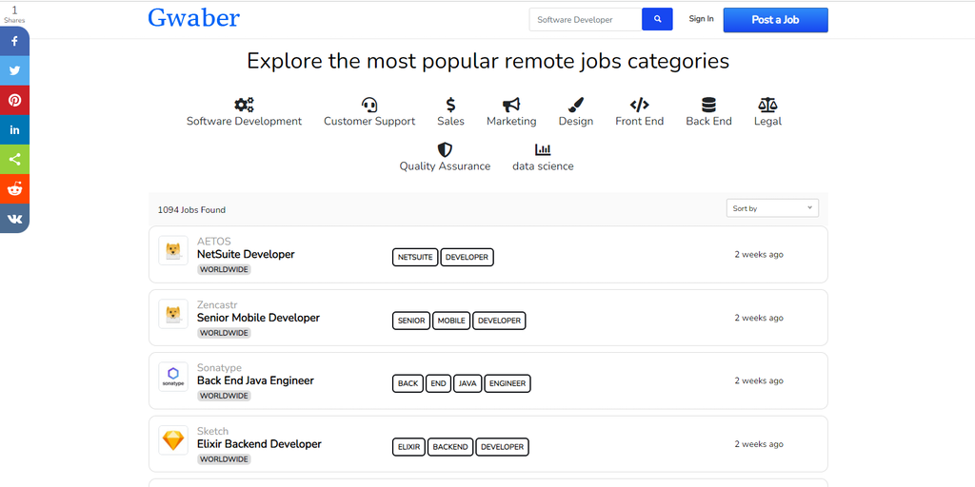The height and width of the screenshot is (487, 975).
Task: Open the NetSuite Developer job listing
Action: [x=246, y=254]
